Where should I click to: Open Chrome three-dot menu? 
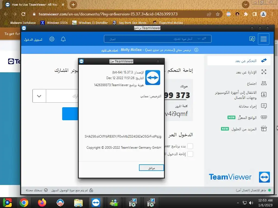click(272, 14)
